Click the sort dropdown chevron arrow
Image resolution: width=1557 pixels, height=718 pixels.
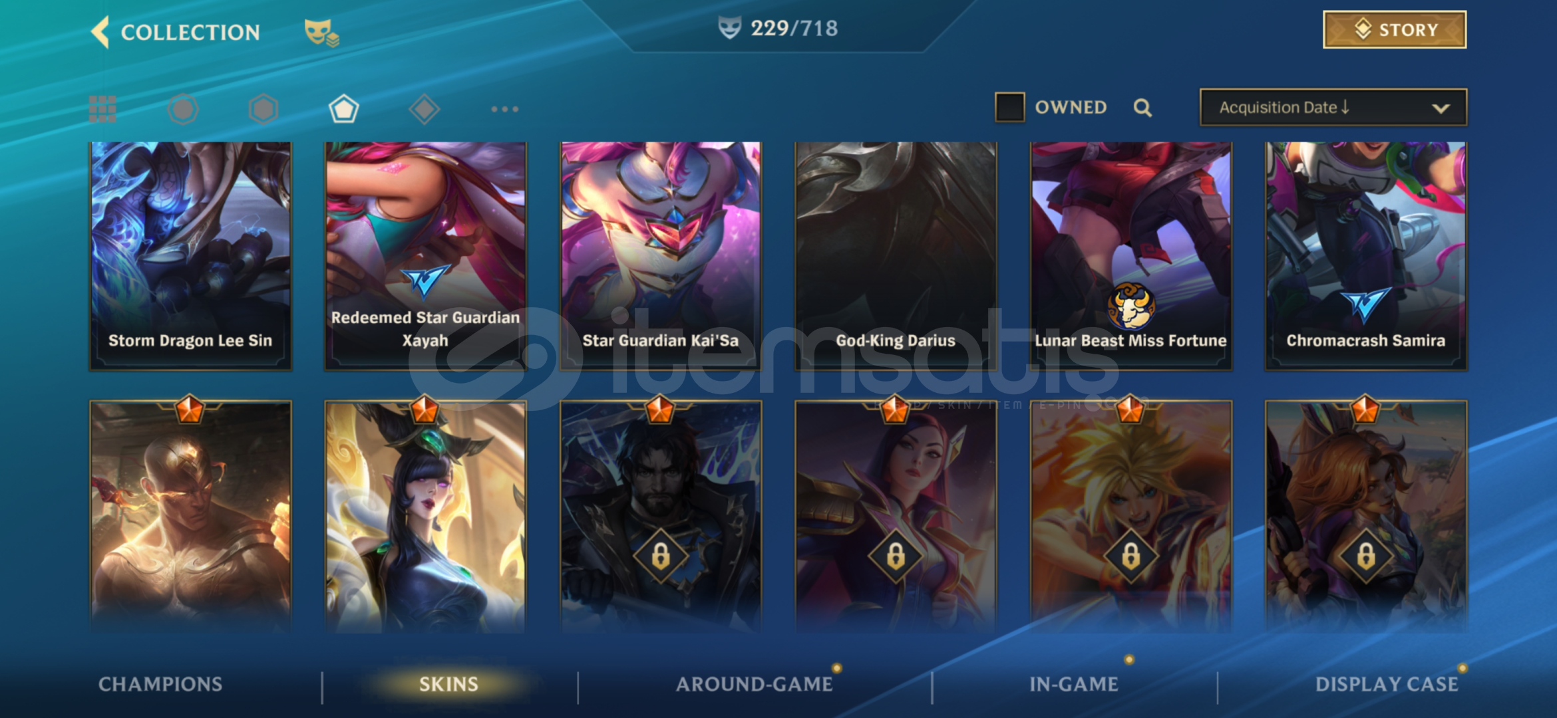[1441, 108]
